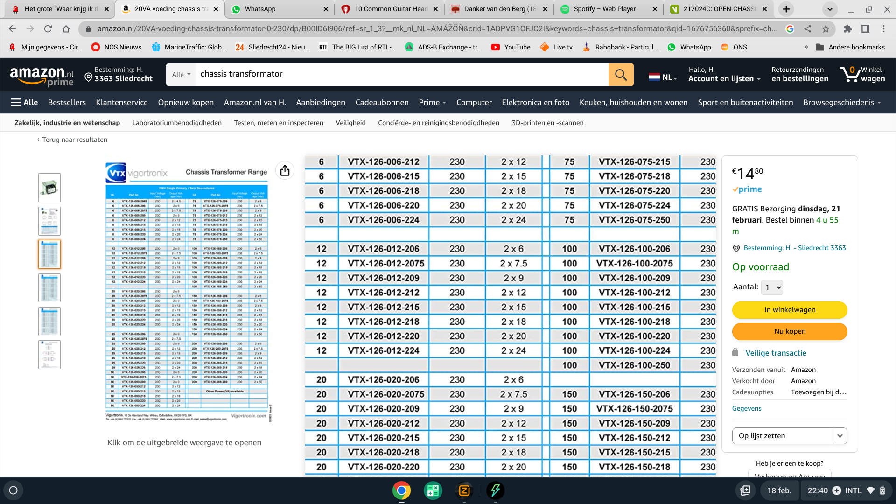Open the Bestemming delivery location selector

[119, 75]
